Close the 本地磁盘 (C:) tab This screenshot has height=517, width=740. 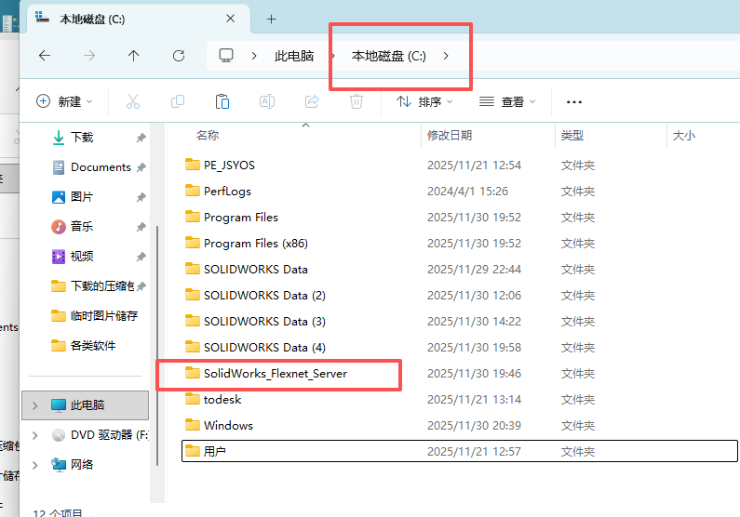[x=230, y=19]
